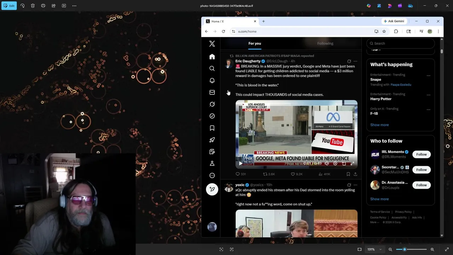Click the Edit button in Photos toolbar
The height and width of the screenshot is (255, 453).
[9, 6]
